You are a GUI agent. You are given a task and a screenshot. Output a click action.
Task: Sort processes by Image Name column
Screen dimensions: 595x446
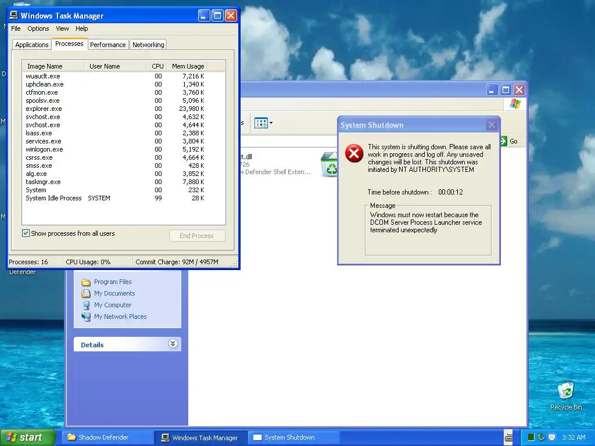[53, 66]
